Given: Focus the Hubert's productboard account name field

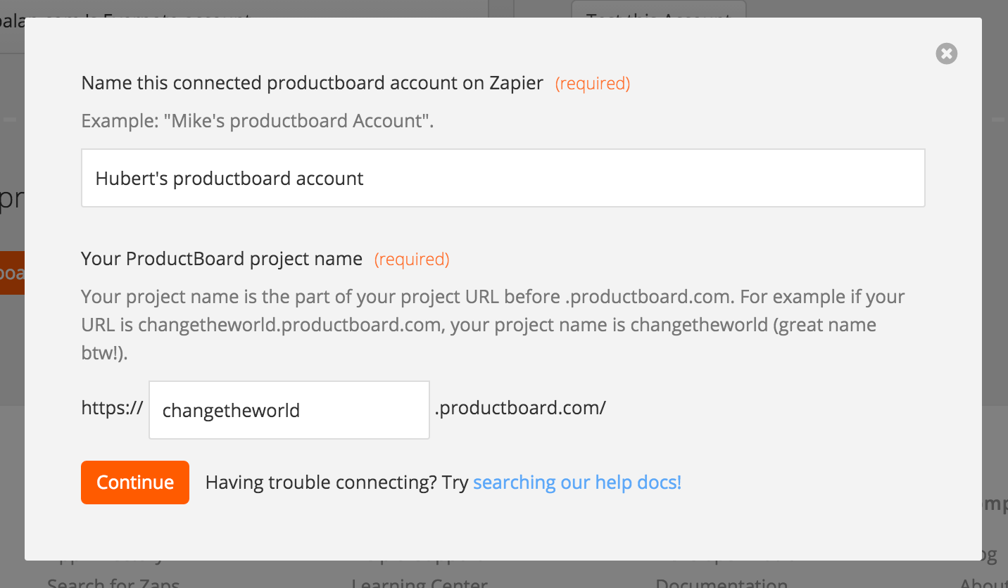Looking at the screenshot, I should [503, 178].
